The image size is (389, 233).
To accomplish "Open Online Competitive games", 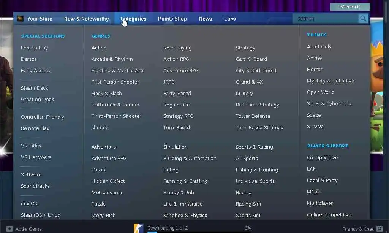I will click(329, 215).
